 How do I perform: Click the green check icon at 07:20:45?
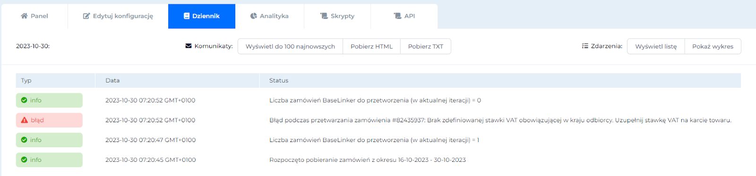click(24, 159)
